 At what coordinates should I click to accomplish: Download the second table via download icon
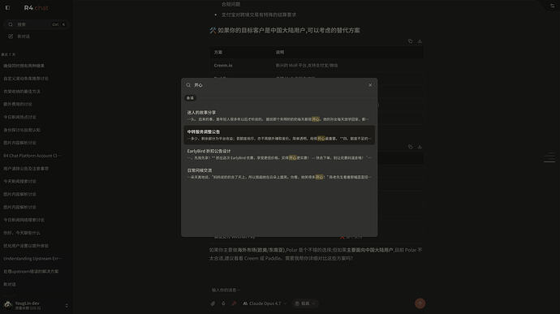[420, 147]
